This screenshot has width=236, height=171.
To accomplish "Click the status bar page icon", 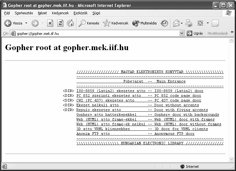I will click(x=4, y=166).
